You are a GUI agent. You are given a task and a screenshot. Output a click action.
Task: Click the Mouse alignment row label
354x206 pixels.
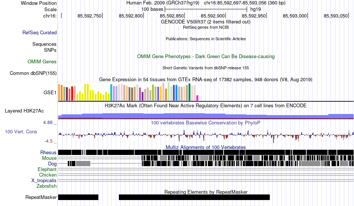tap(49, 158)
